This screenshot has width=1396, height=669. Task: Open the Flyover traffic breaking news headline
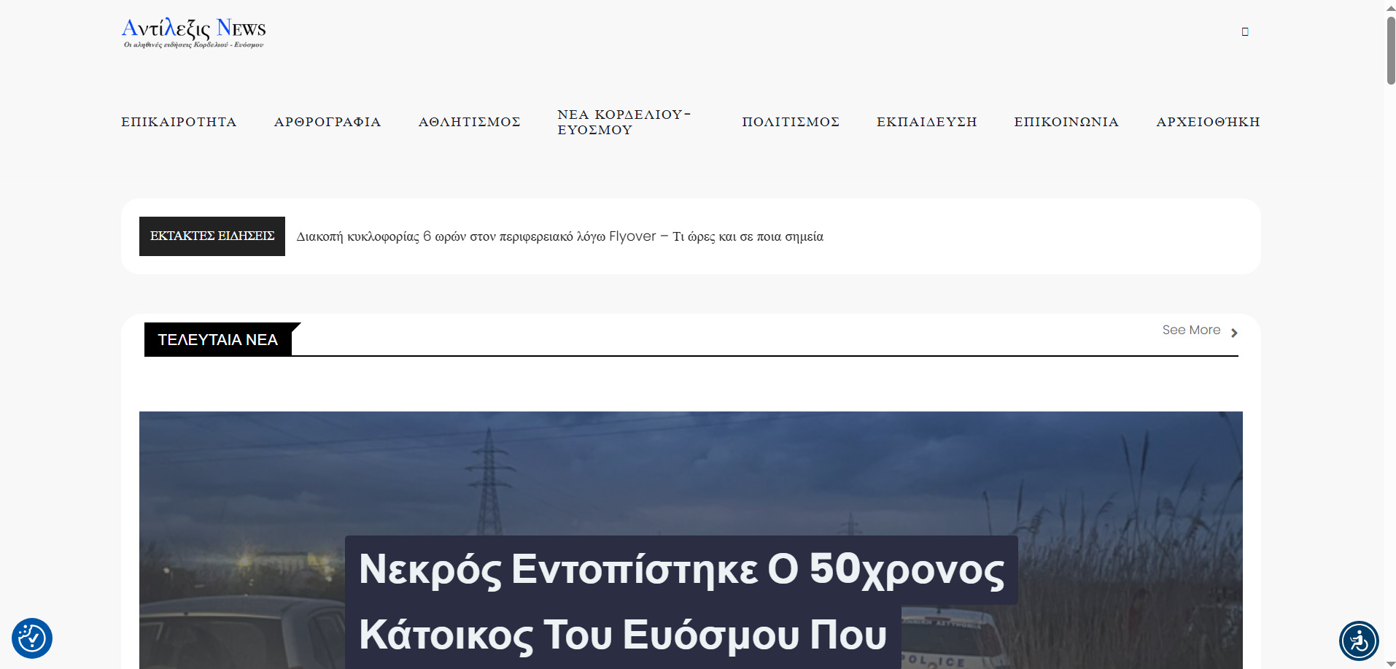(559, 236)
